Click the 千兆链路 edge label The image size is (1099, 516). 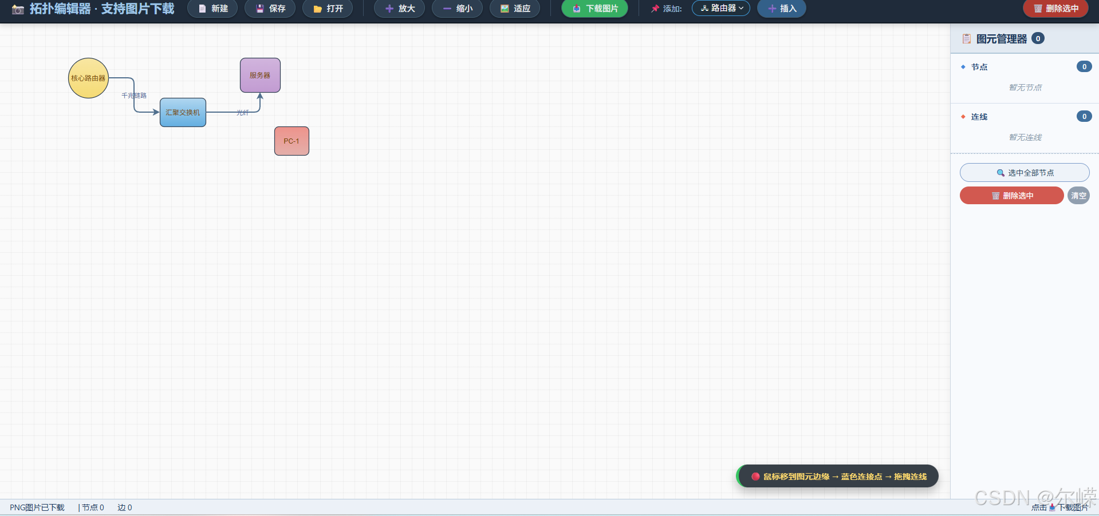(134, 96)
